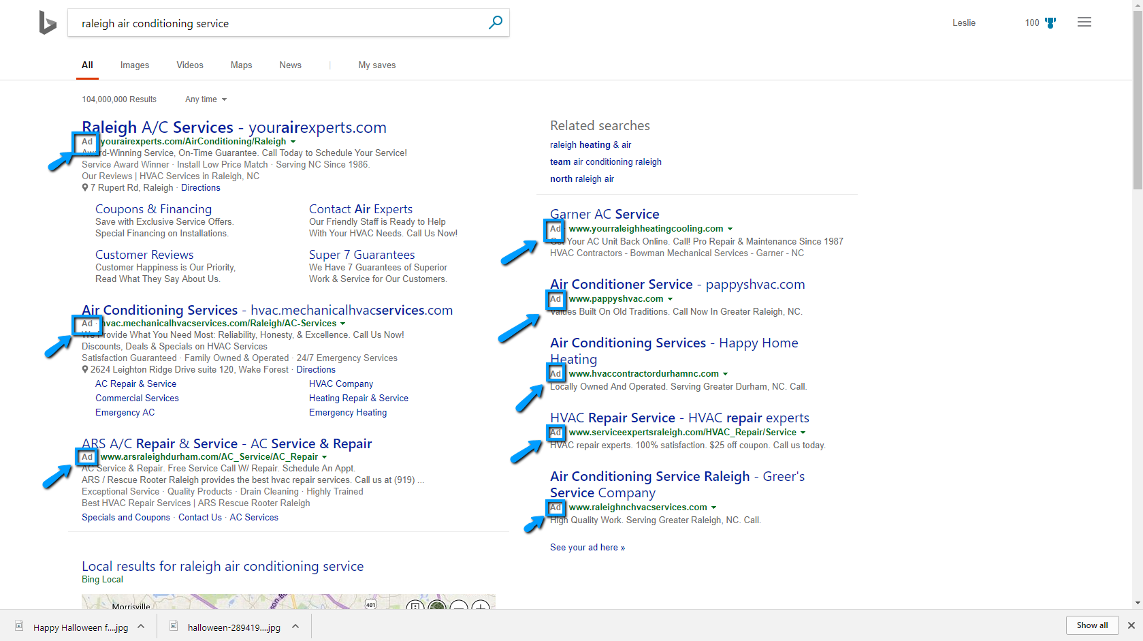Click Show all in the downloads bar
Screen dimensions: 1143x641
[1091, 625]
